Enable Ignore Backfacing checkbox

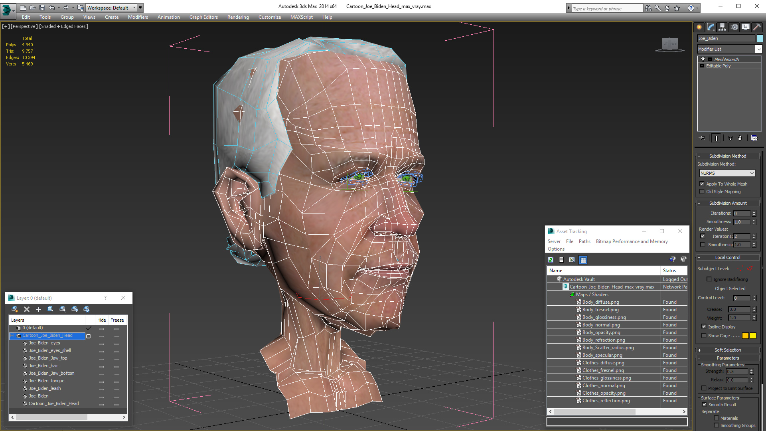tap(709, 279)
